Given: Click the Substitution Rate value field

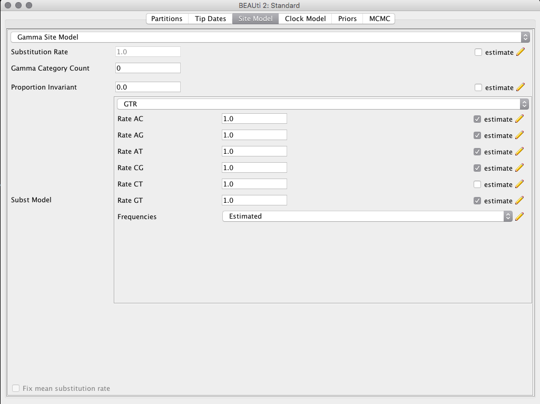Looking at the screenshot, I should [x=148, y=52].
